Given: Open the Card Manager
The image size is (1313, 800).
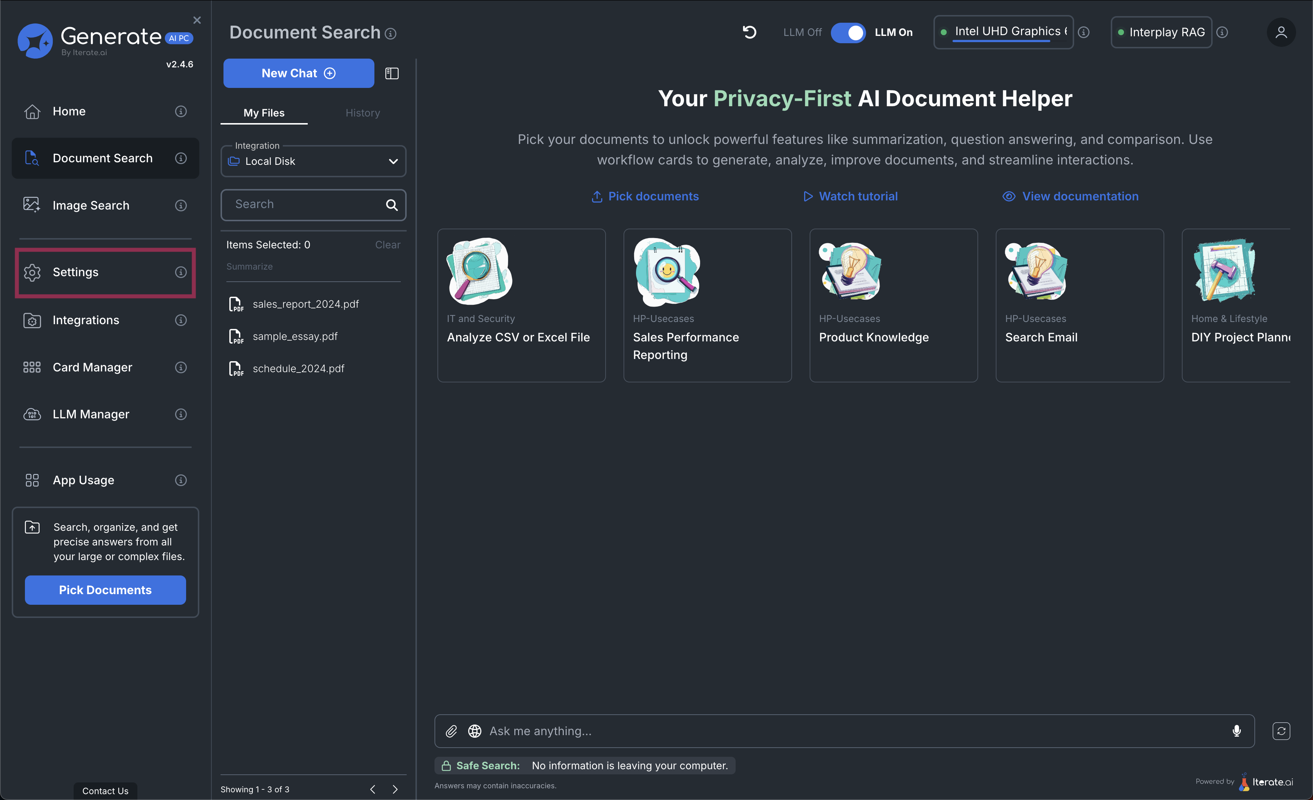Looking at the screenshot, I should 105,367.
